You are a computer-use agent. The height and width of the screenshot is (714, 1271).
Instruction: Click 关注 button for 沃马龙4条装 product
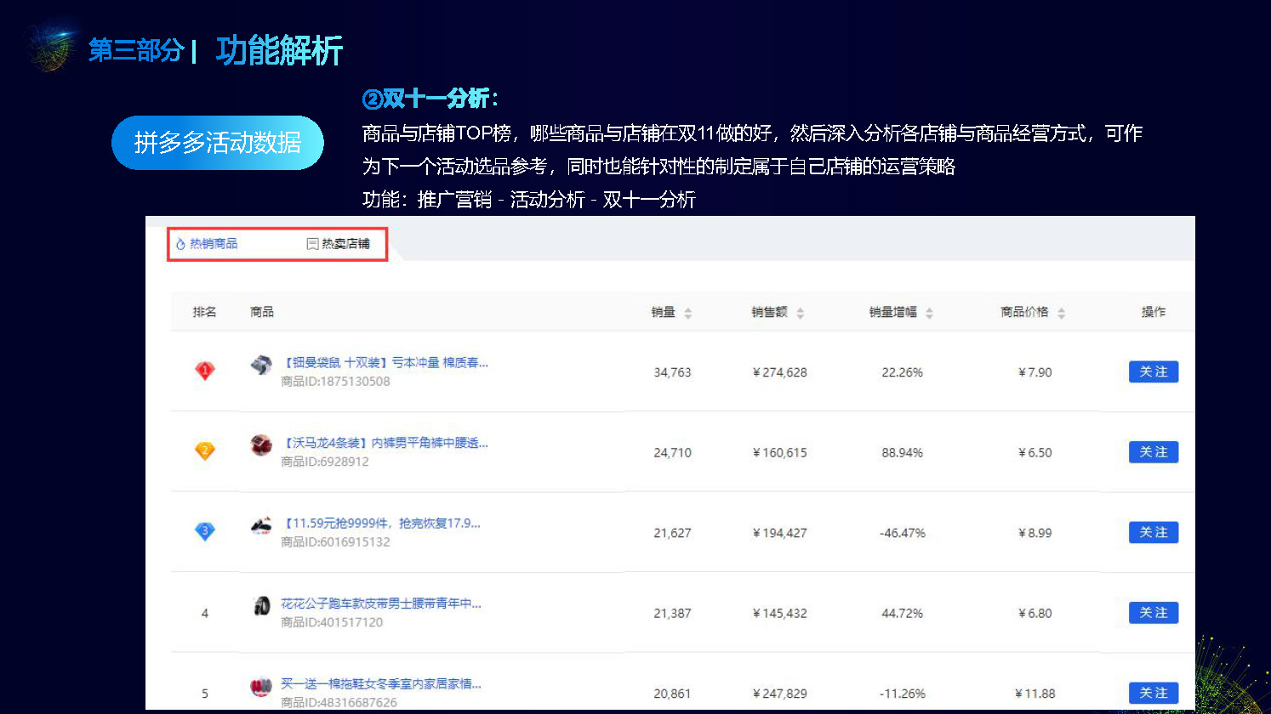click(x=1154, y=452)
